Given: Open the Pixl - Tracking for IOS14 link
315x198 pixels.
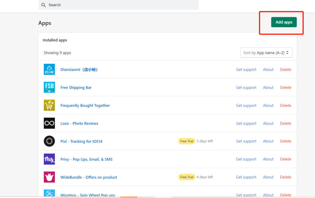Looking at the screenshot, I should (x=81, y=141).
